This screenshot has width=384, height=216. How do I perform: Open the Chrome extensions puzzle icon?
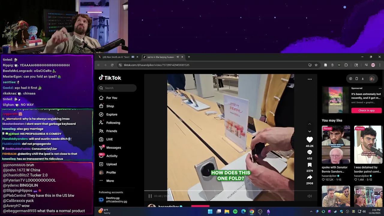tap(346, 65)
